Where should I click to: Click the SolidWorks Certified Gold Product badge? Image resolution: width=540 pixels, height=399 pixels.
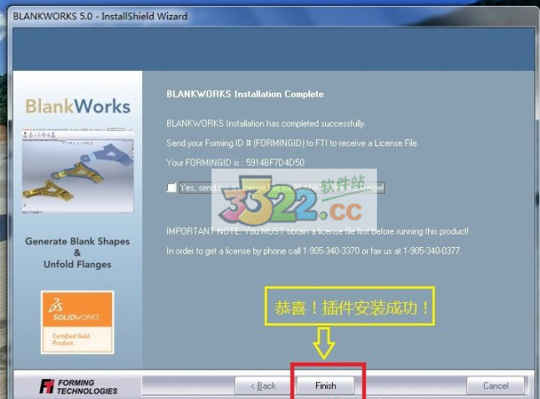[78, 322]
